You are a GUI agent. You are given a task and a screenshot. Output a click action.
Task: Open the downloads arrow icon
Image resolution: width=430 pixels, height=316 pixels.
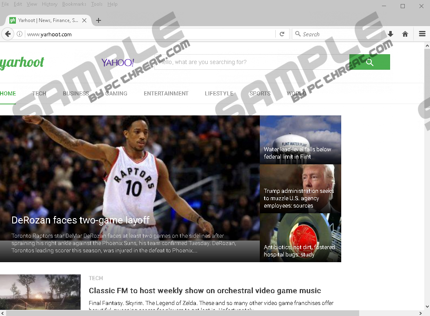tap(391, 34)
